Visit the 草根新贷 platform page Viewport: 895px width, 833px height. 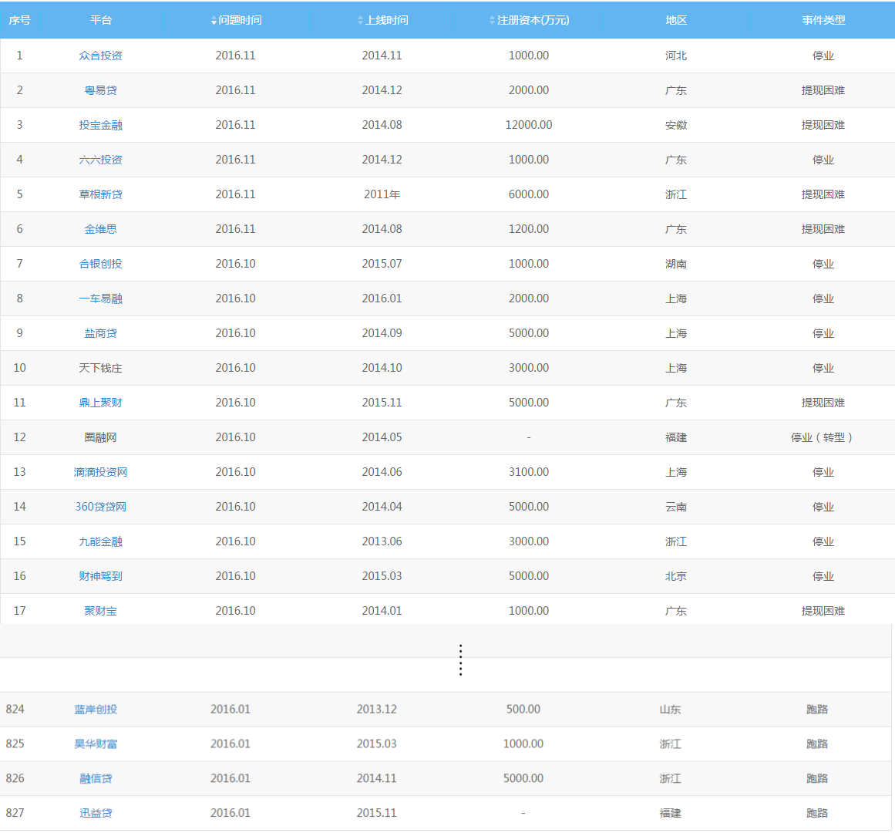tap(100, 194)
